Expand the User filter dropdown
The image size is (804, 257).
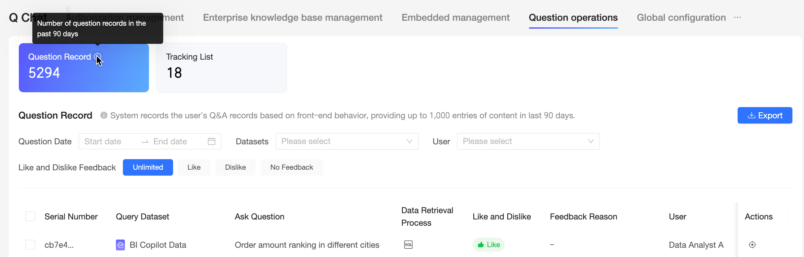528,141
